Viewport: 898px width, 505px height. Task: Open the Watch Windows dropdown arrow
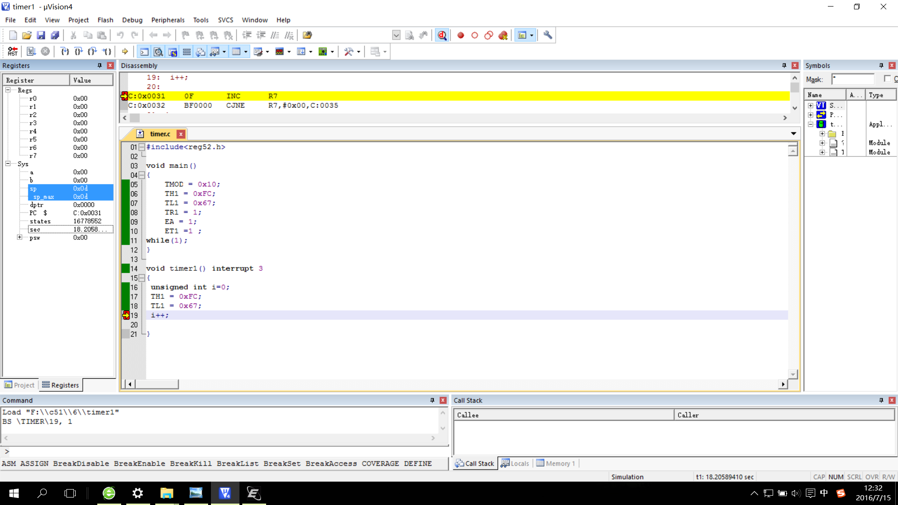coord(224,51)
